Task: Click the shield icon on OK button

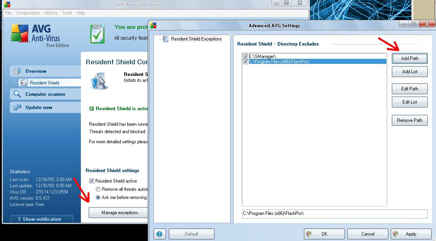Action: pos(309,234)
